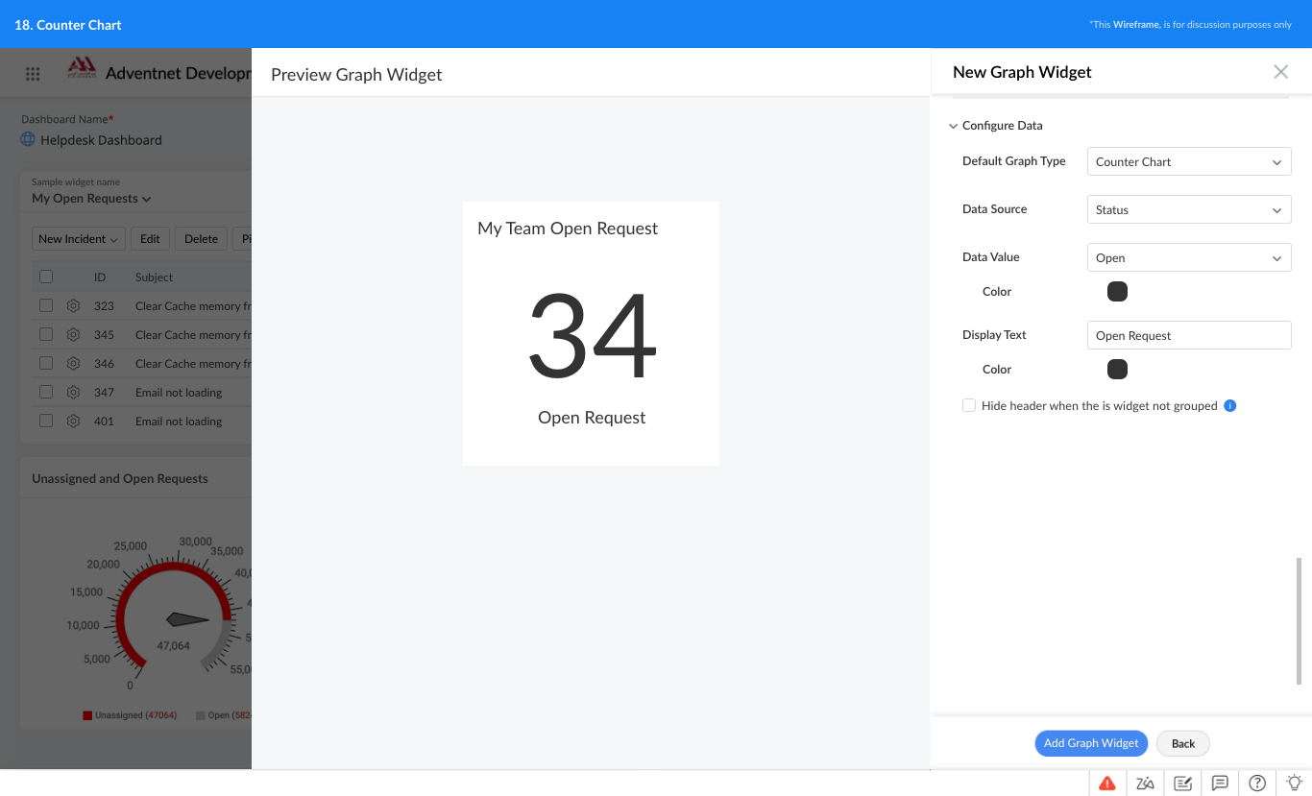Pick the Data Value color swatch
Screen dimensions: 1312x796
1117,292
